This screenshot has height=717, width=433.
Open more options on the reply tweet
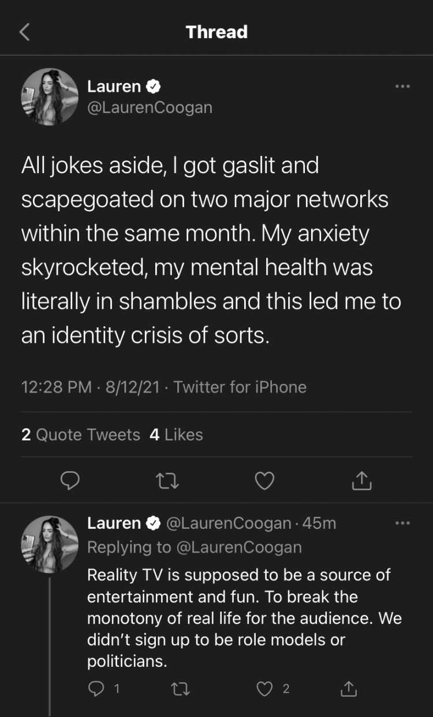coord(402,523)
